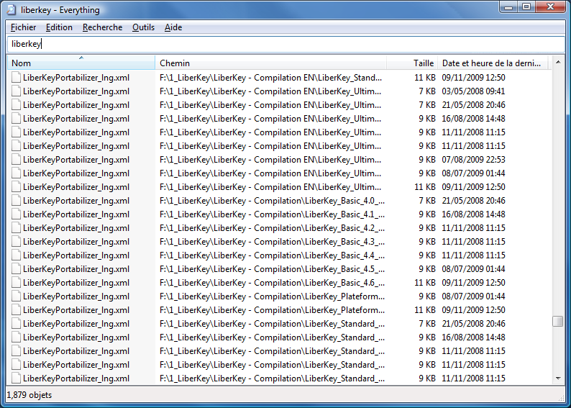Image resolution: width=571 pixels, height=408 pixels.
Task: Click the date '07/08/2009 22:53'
Action: pyautogui.click(x=473, y=160)
